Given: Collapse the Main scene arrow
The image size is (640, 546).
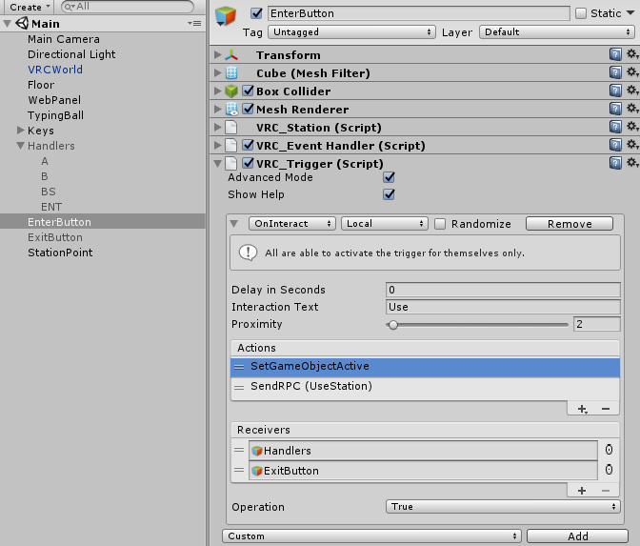Looking at the screenshot, I should point(7,24).
